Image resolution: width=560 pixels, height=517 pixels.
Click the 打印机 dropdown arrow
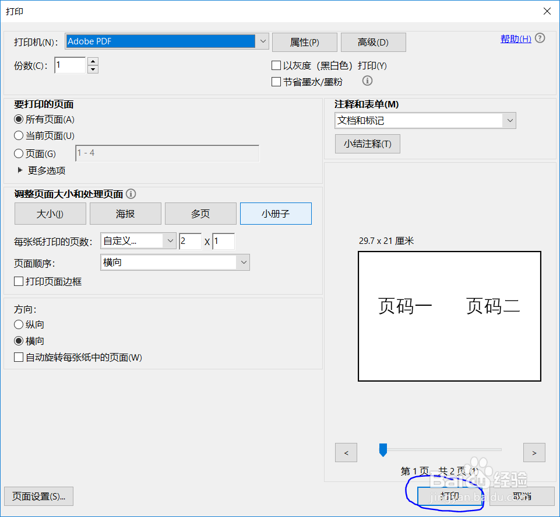[262, 41]
